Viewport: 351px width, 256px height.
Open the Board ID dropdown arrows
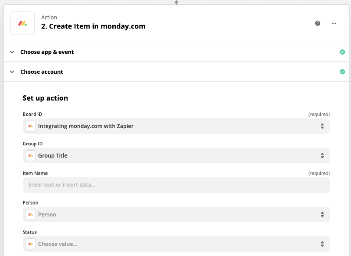(322, 126)
